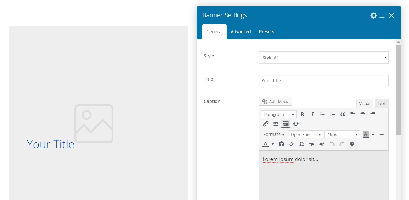Toggle the toolbar kitchen sink button
This screenshot has width=409, height=200.
[x=286, y=124]
